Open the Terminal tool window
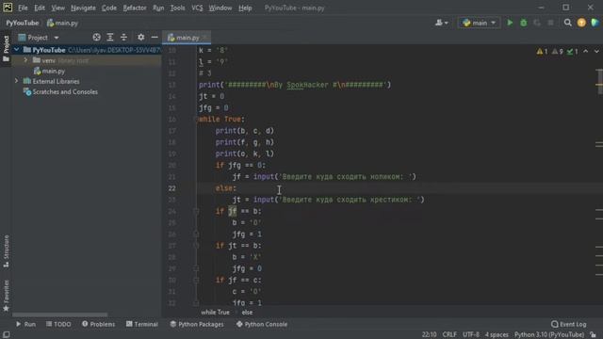The image size is (603, 339). coord(142,324)
